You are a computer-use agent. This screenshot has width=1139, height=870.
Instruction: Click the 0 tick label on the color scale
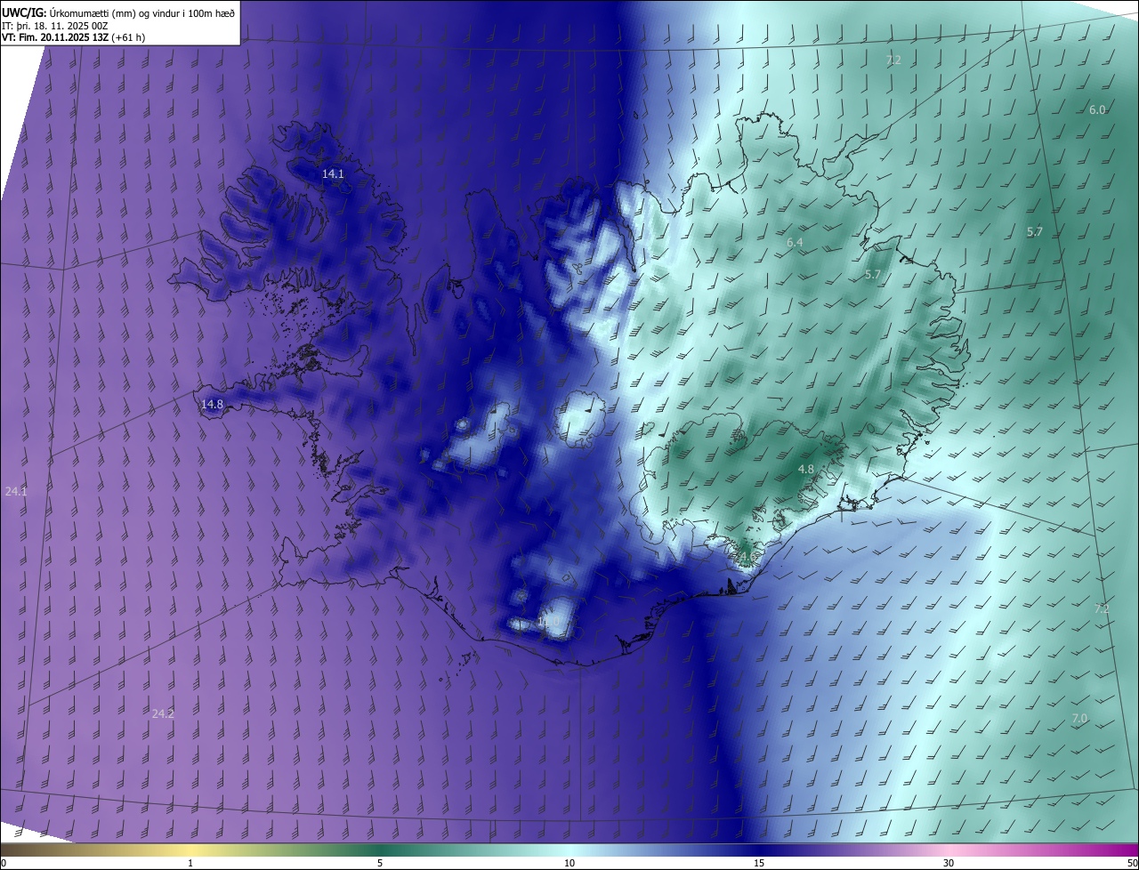[4, 863]
